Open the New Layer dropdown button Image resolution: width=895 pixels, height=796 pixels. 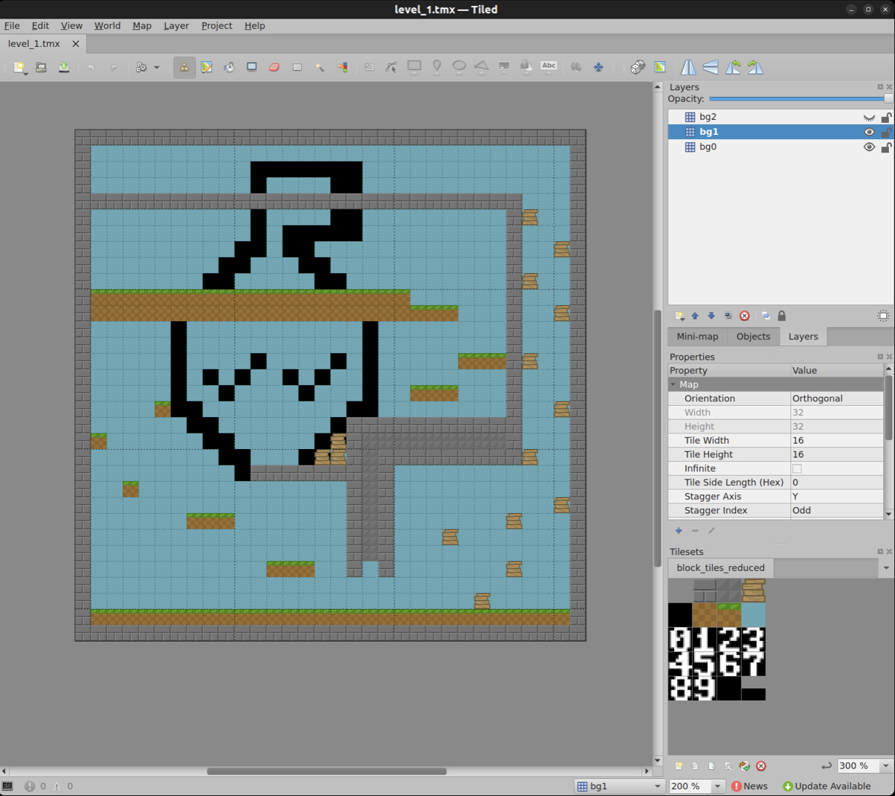point(679,316)
